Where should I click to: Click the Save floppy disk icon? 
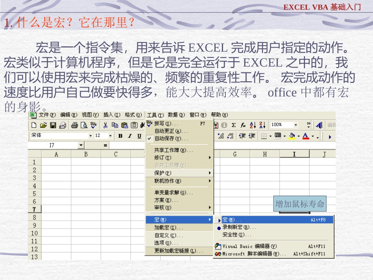click(53, 125)
